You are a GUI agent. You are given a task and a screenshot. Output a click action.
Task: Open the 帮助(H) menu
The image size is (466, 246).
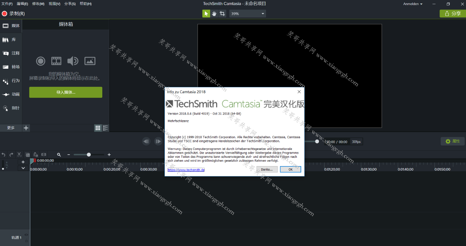(x=85, y=4)
